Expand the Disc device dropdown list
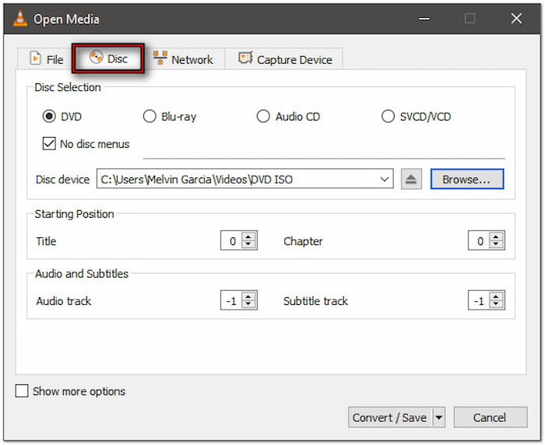545x445 pixels. (x=385, y=180)
